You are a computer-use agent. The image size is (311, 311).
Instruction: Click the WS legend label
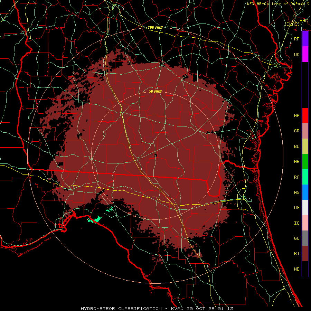click(296, 192)
